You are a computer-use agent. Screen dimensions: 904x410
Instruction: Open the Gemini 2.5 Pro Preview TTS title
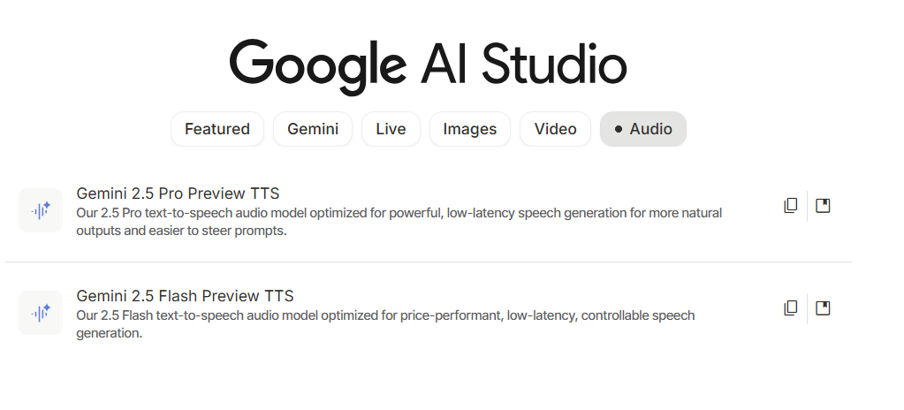pyautogui.click(x=178, y=194)
